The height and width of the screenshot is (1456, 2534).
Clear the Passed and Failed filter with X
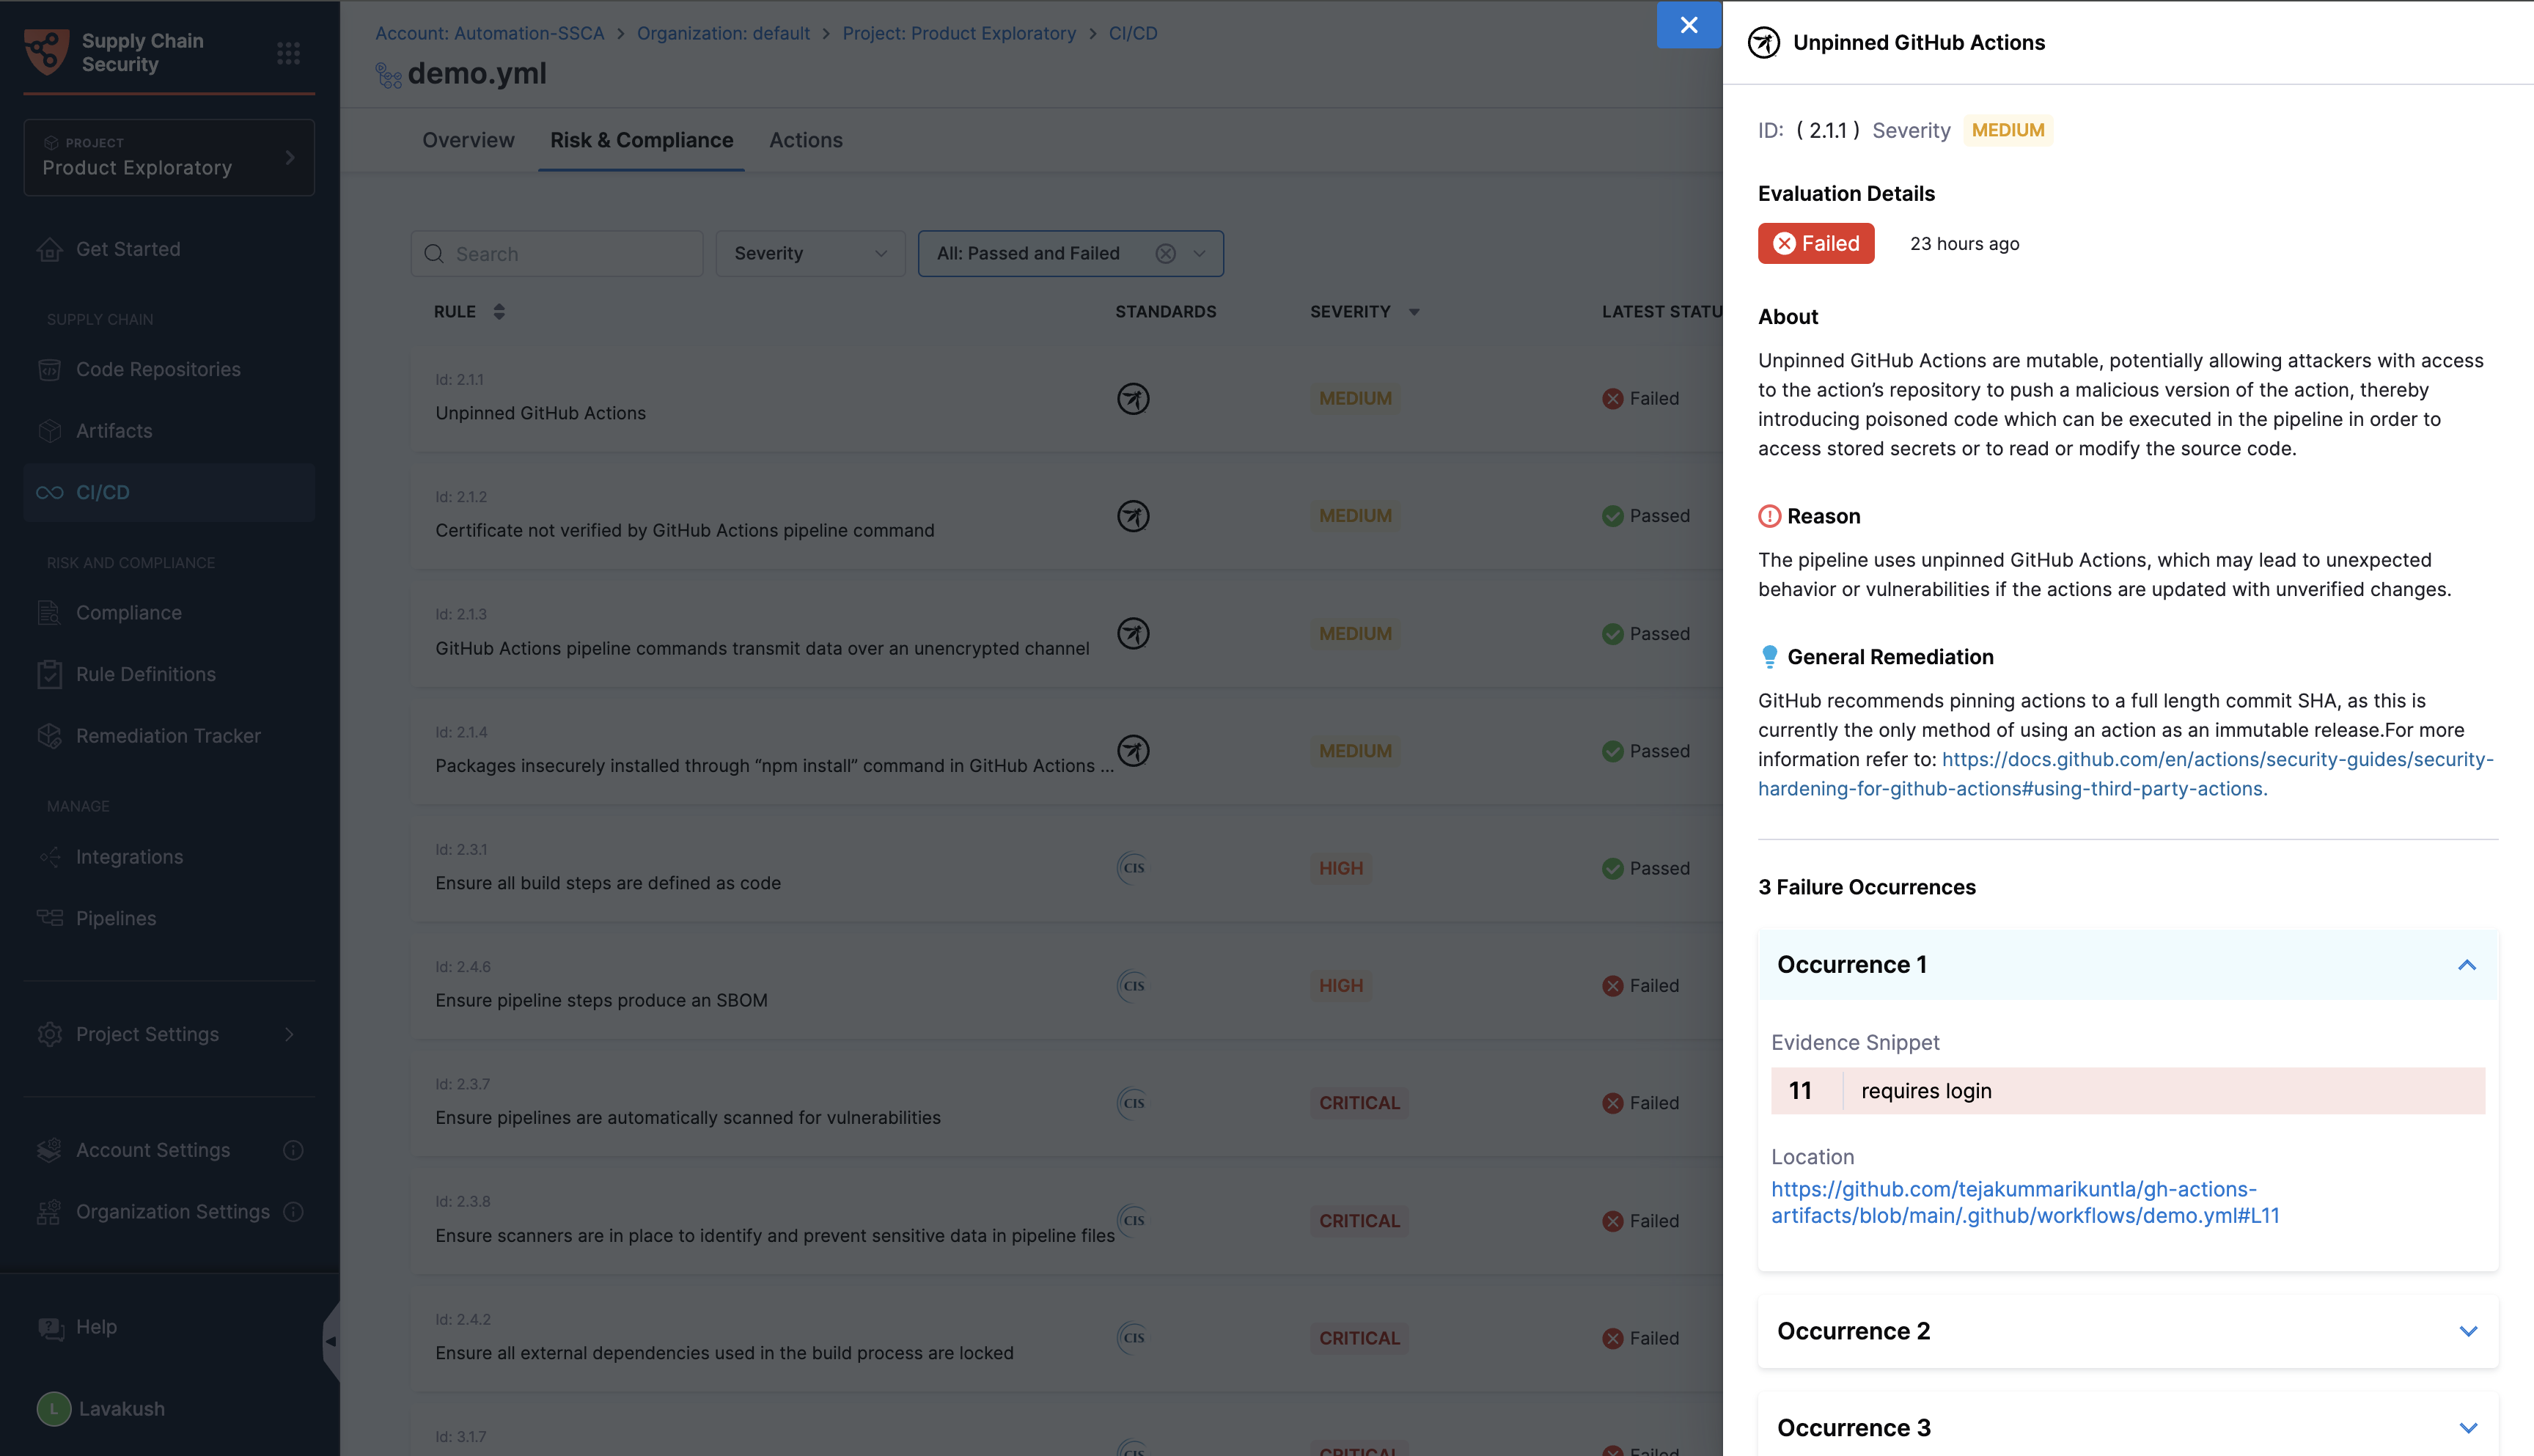pyautogui.click(x=1165, y=254)
